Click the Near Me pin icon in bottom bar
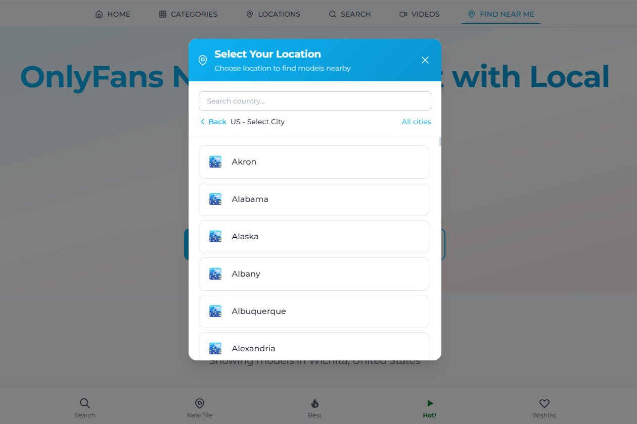 [x=200, y=403]
